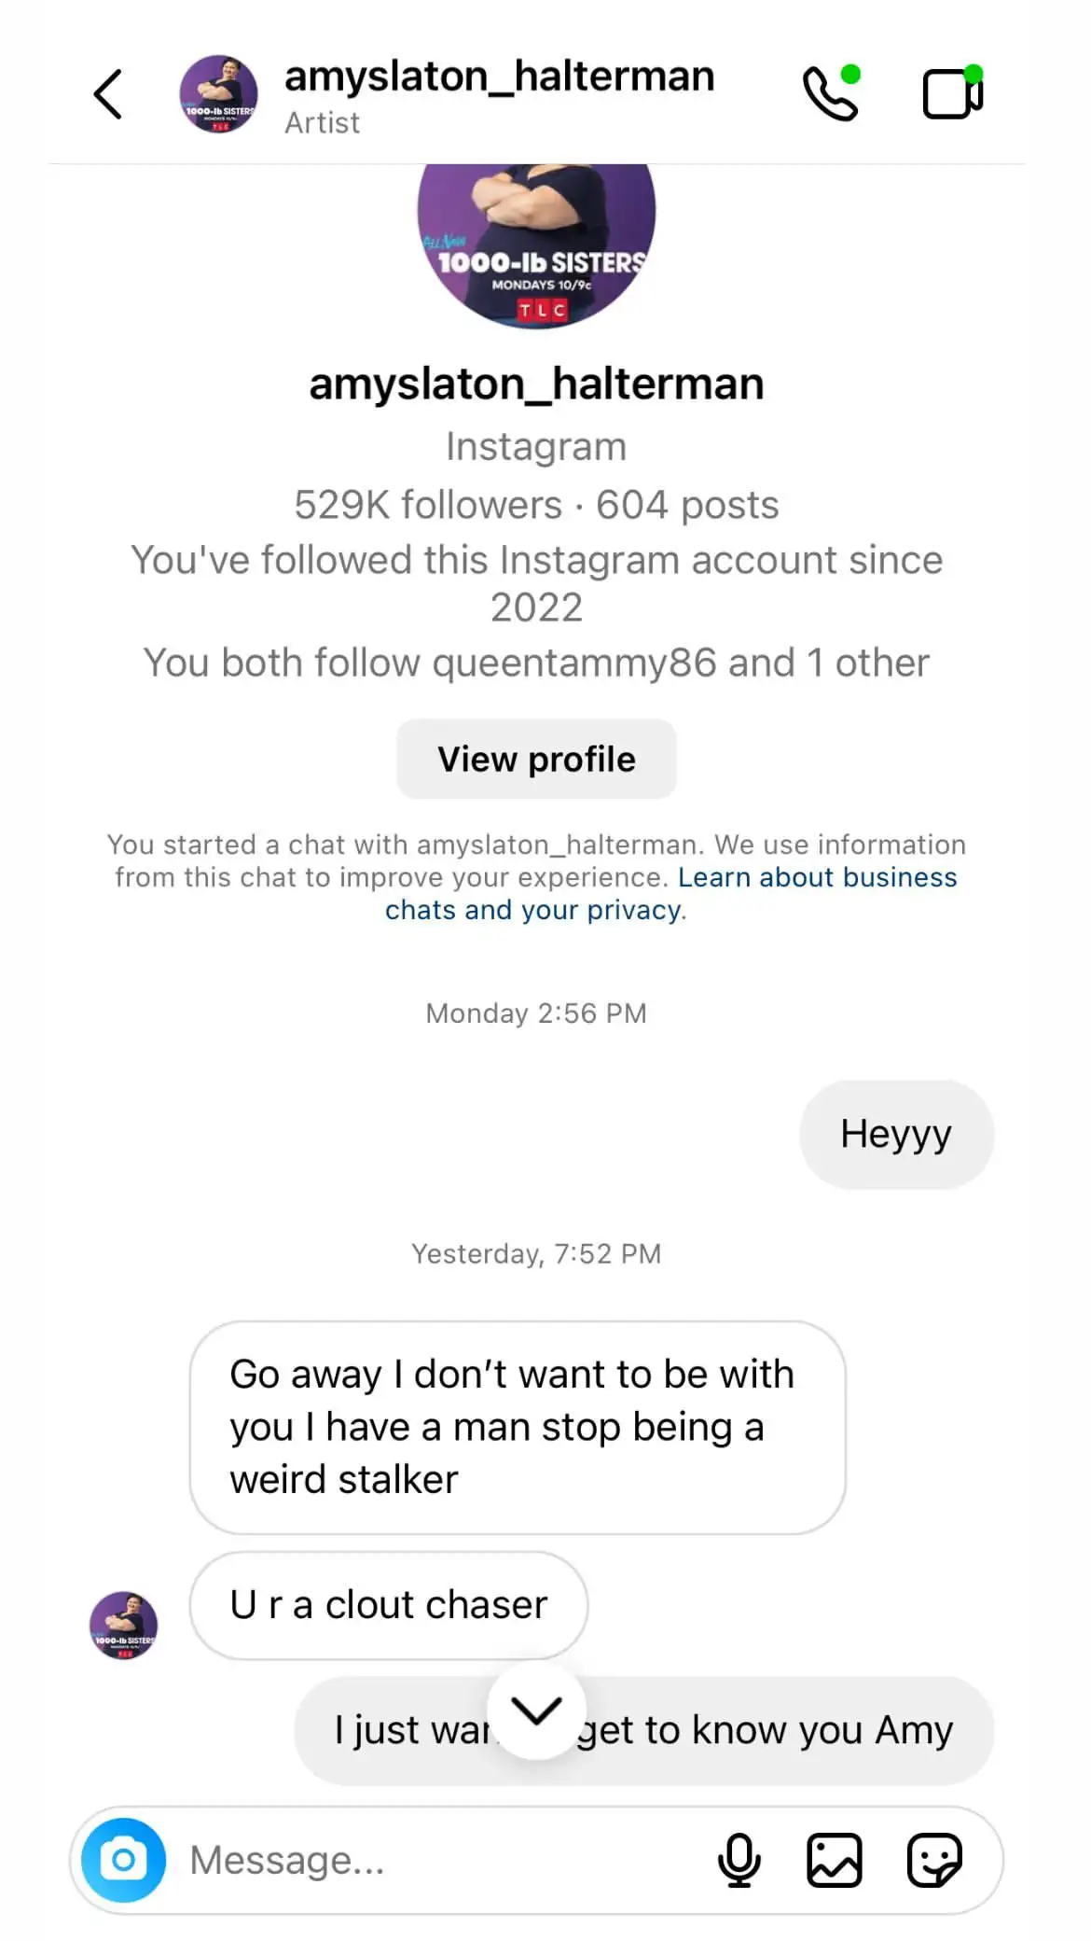The image size is (1091, 1941).
Task: Click the username in the chat header
Action: pyautogui.click(x=499, y=76)
